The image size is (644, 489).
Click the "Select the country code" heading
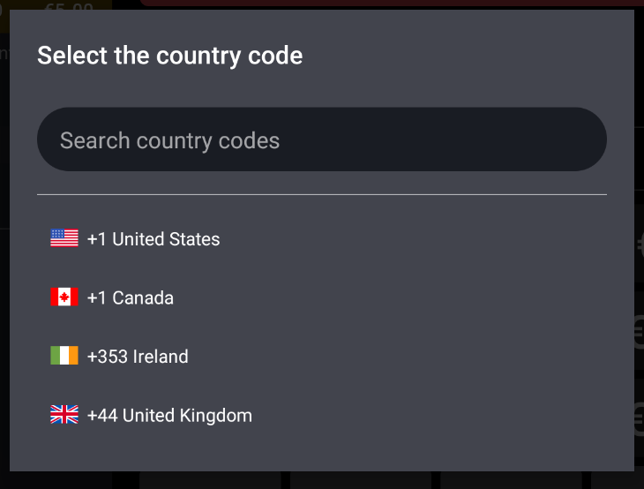(169, 56)
